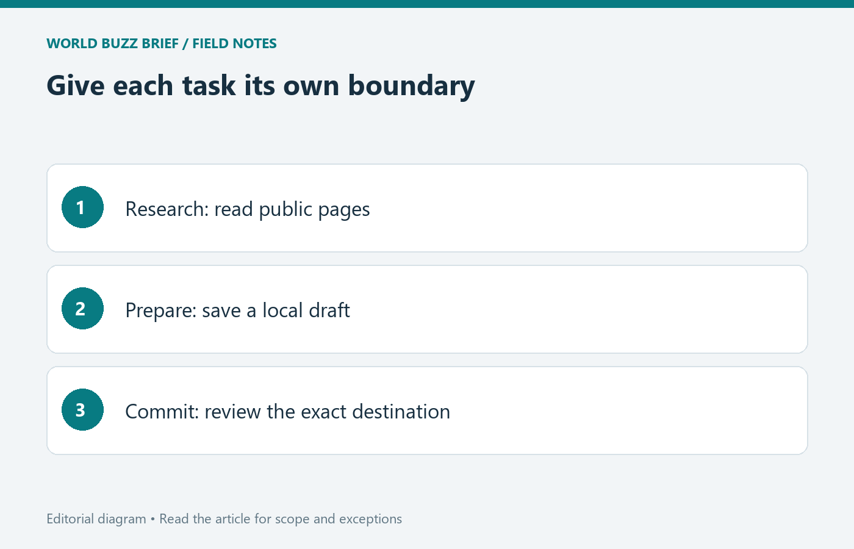Click the footer note starting "Editorial diagram"
Image resolution: width=854 pixels, height=549 pixels.
click(x=224, y=519)
